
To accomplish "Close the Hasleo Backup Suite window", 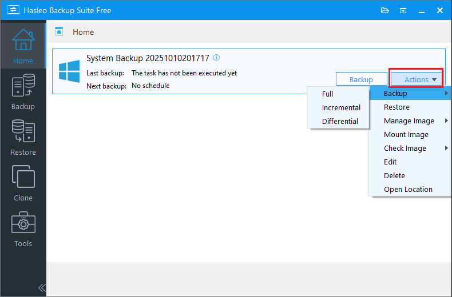I will (x=439, y=10).
